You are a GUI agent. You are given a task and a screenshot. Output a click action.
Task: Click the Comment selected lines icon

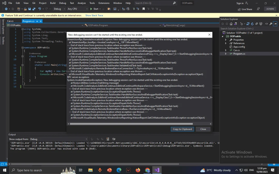[x=134, y=9]
